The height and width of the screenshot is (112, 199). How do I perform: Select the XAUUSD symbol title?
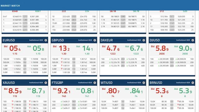point(9,83)
